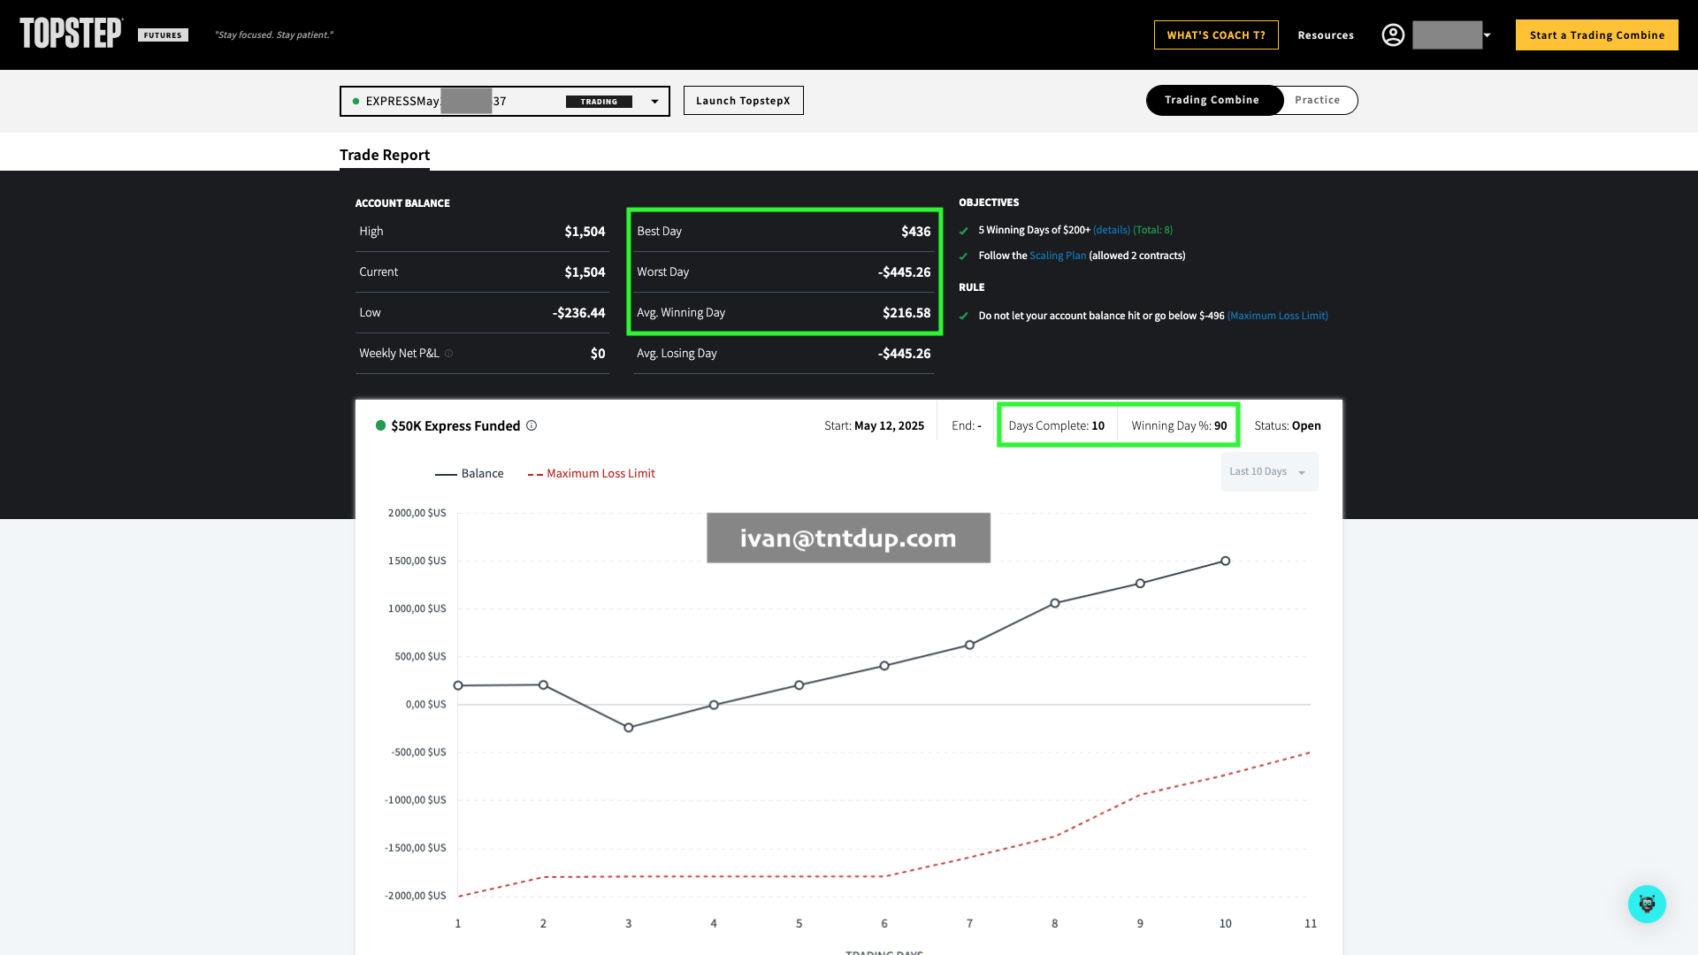This screenshot has height=955, width=1698.
Task: Click the Avg. Losing Day row label
Action: click(x=677, y=353)
